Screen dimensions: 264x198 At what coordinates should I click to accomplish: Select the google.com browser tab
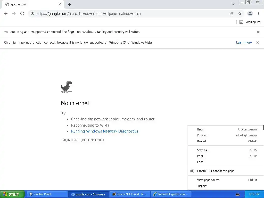[33, 5]
